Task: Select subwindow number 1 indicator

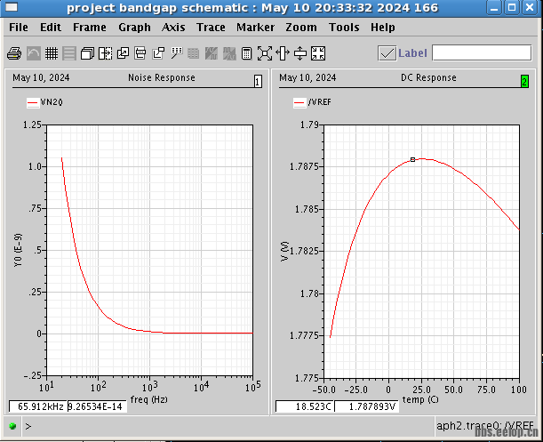Action: coord(258,82)
